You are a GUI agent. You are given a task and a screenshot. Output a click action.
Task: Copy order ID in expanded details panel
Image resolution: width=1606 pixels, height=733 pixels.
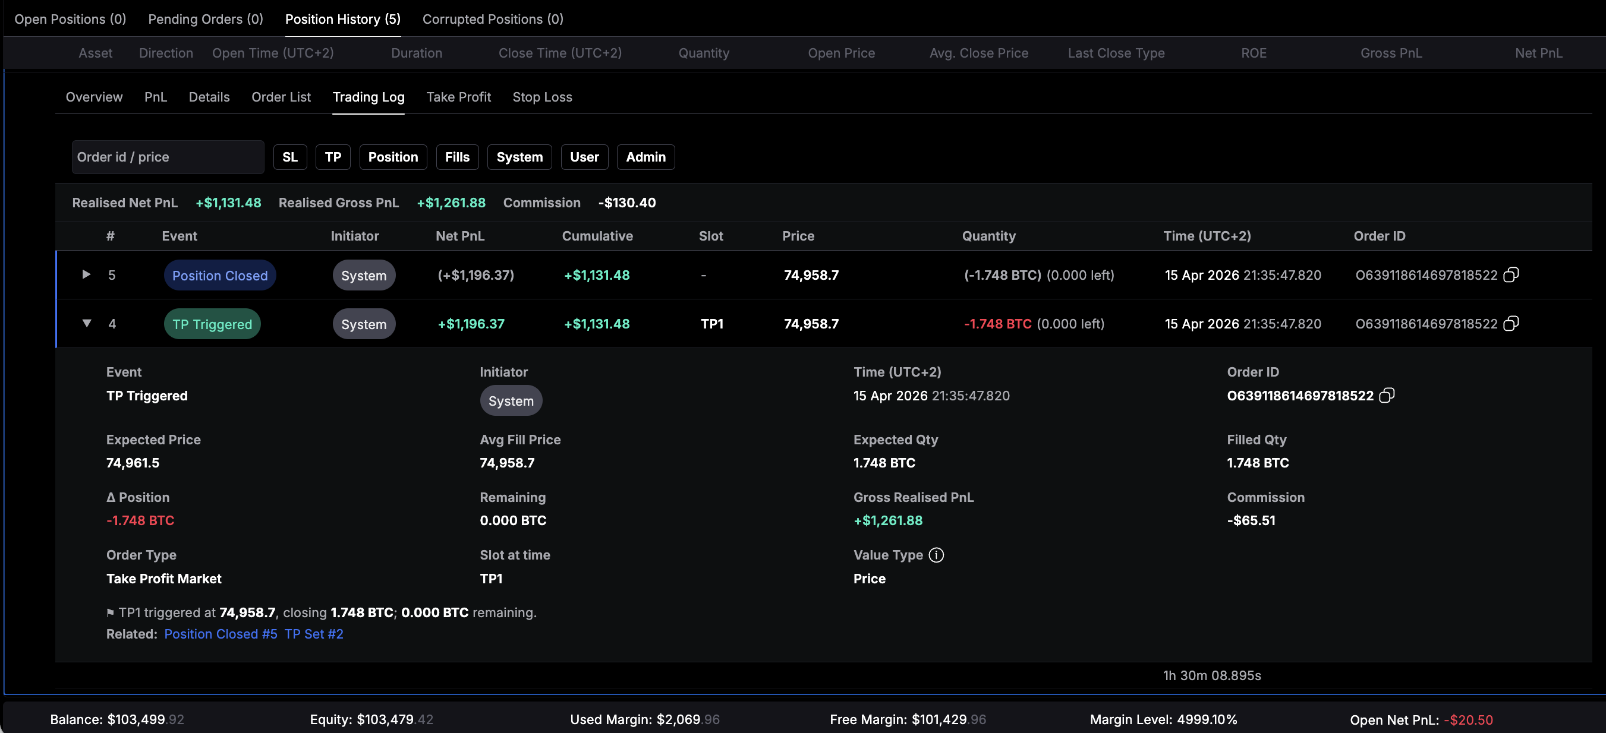click(1387, 396)
